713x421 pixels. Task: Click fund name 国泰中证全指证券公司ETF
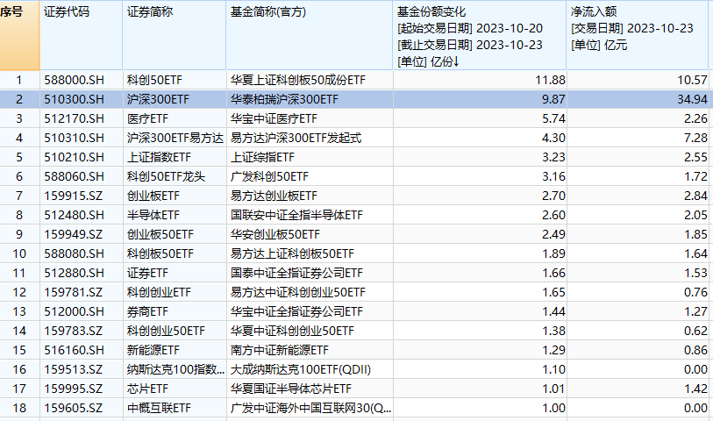296,274
